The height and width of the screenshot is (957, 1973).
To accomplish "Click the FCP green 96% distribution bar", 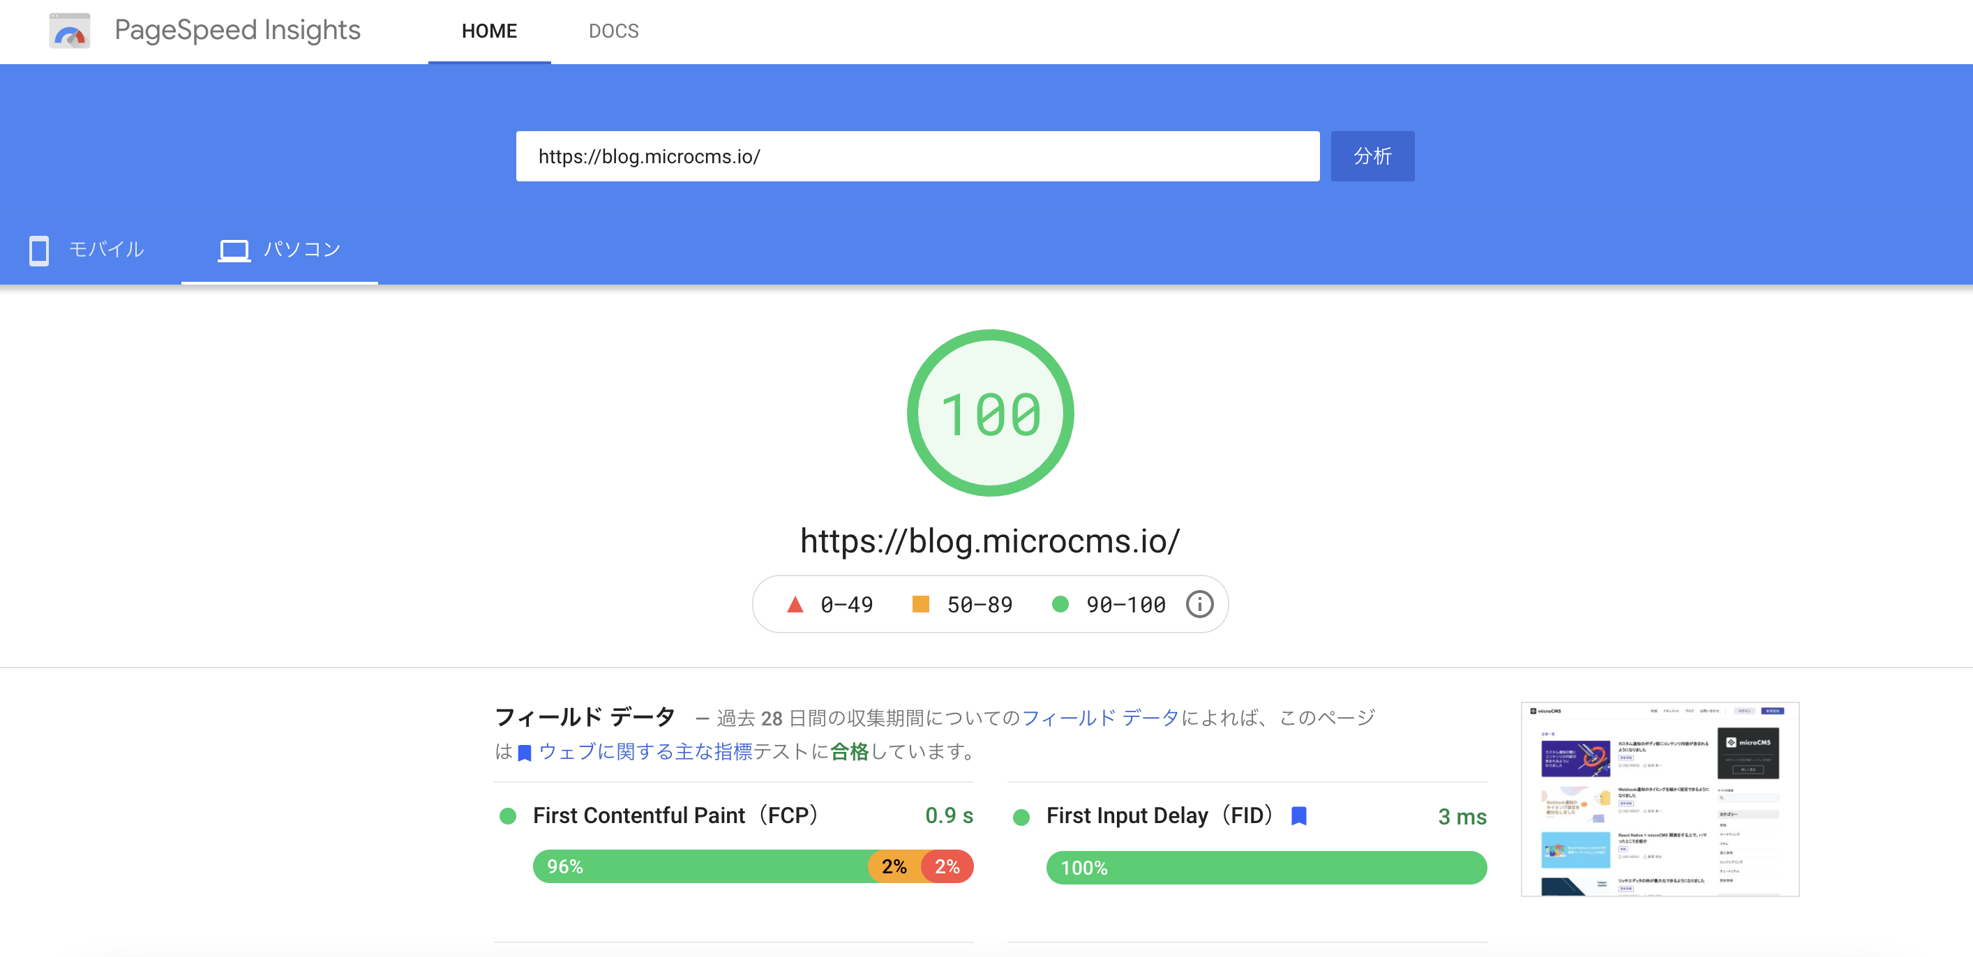I will 700,866.
